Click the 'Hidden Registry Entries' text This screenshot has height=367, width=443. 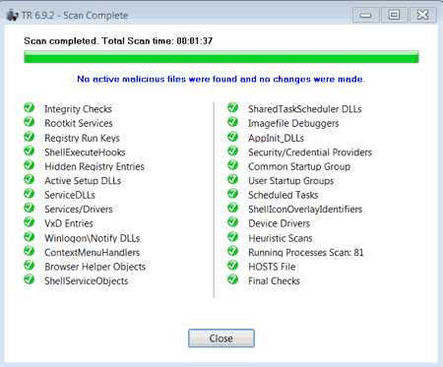(x=95, y=166)
